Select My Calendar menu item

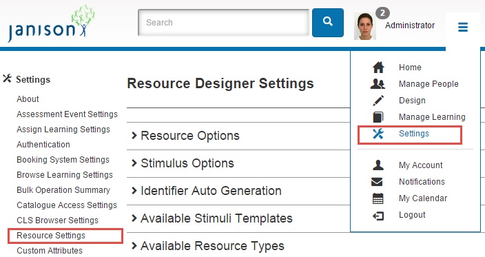point(423,198)
